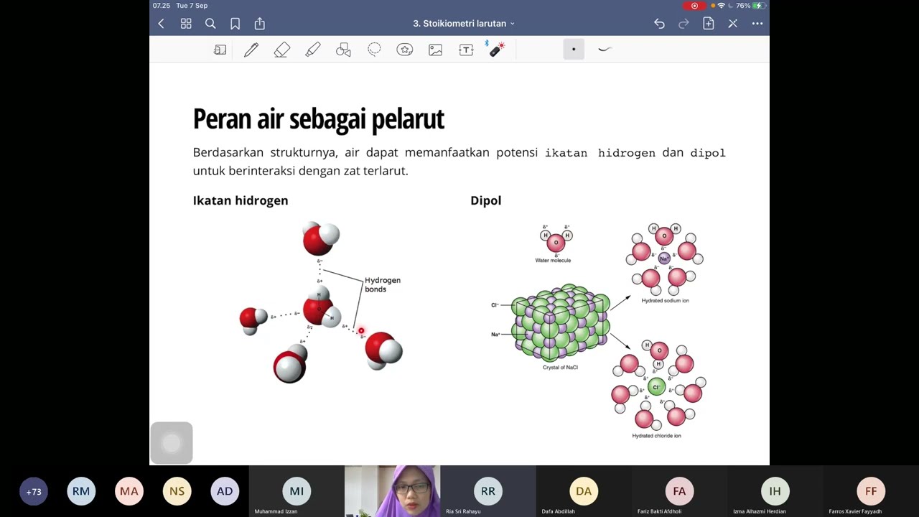Select the Text box tool

coord(466,50)
